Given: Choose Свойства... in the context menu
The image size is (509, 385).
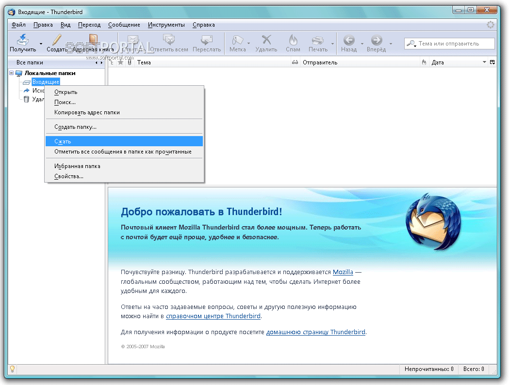Looking at the screenshot, I should (x=124, y=176).
